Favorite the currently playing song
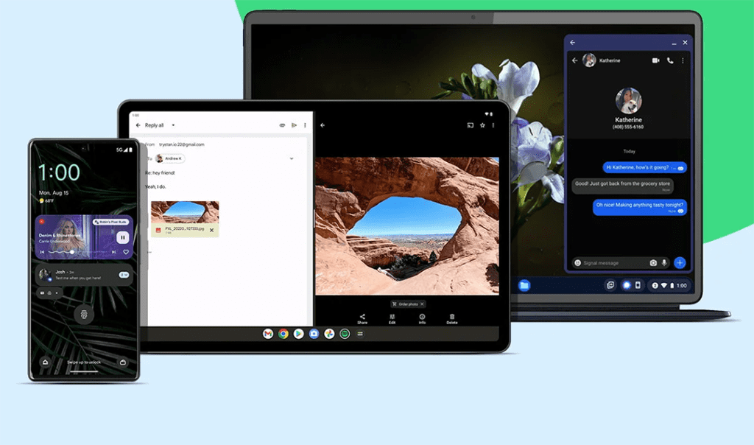Image resolution: width=754 pixels, height=445 pixels. [x=127, y=253]
